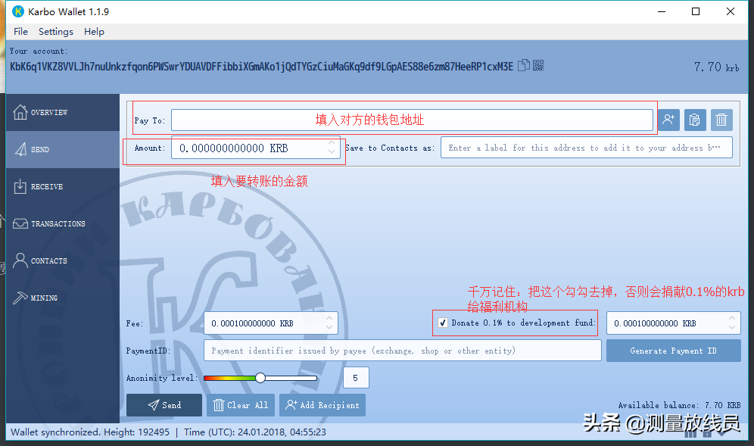
Task: Click the Send button
Action: [x=164, y=405]
